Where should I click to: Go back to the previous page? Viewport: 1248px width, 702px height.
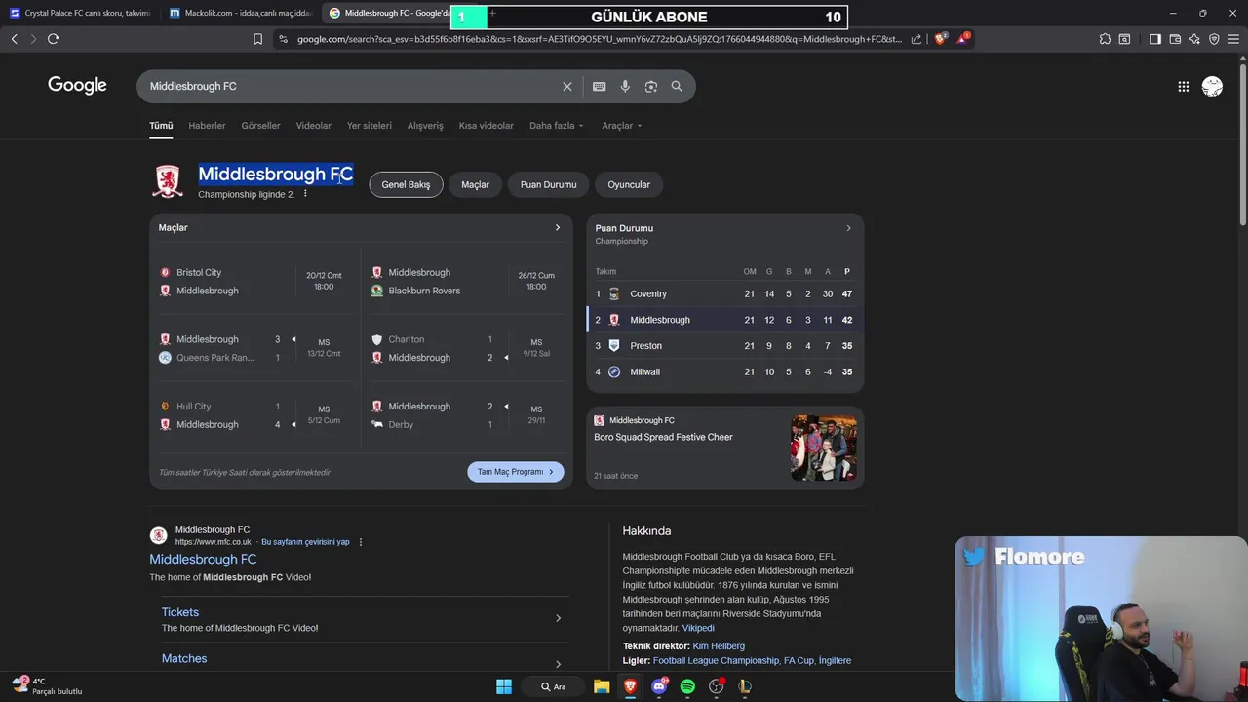point(14,39)
